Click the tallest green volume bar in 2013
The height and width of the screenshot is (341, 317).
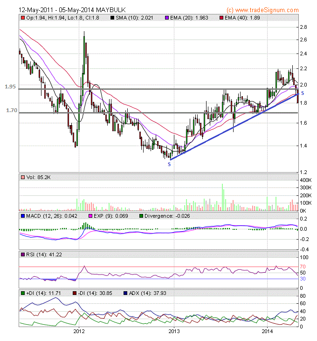222,197
